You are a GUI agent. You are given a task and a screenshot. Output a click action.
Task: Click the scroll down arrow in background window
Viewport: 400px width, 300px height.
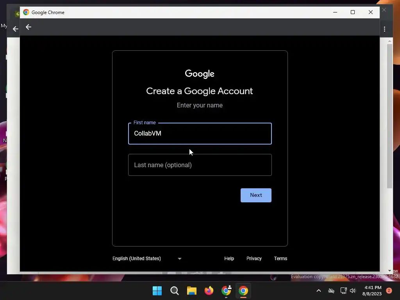coord(389,271)
